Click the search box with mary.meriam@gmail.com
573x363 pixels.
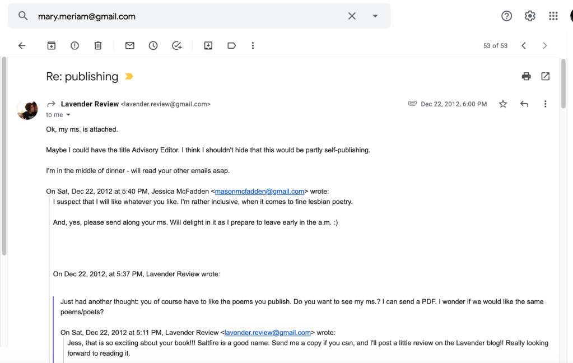point(185,16)
